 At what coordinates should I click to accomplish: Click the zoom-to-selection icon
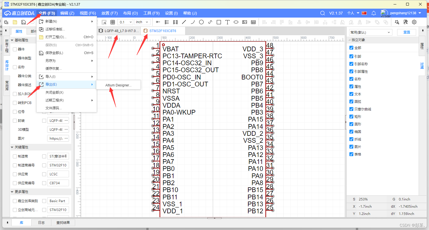click(104, 22)
